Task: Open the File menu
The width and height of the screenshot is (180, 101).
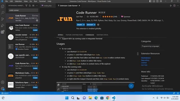Action: click(6, 1)
